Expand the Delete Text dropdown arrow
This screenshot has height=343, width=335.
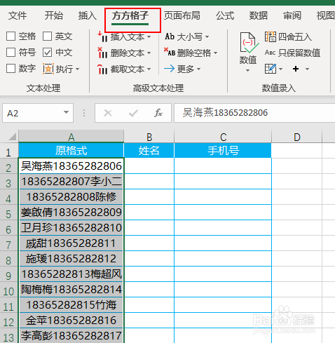(149, 53)
